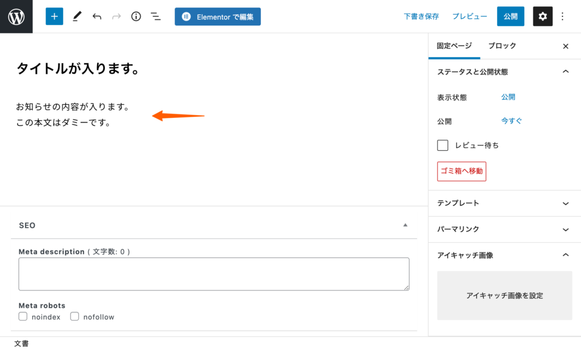Check the レビュー待ち checkbox

(x=443, y=145)
